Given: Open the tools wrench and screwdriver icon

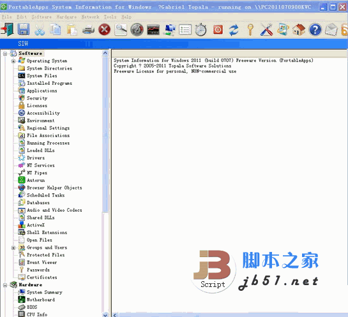Looking at the screenshot, I should coord(266,30).
